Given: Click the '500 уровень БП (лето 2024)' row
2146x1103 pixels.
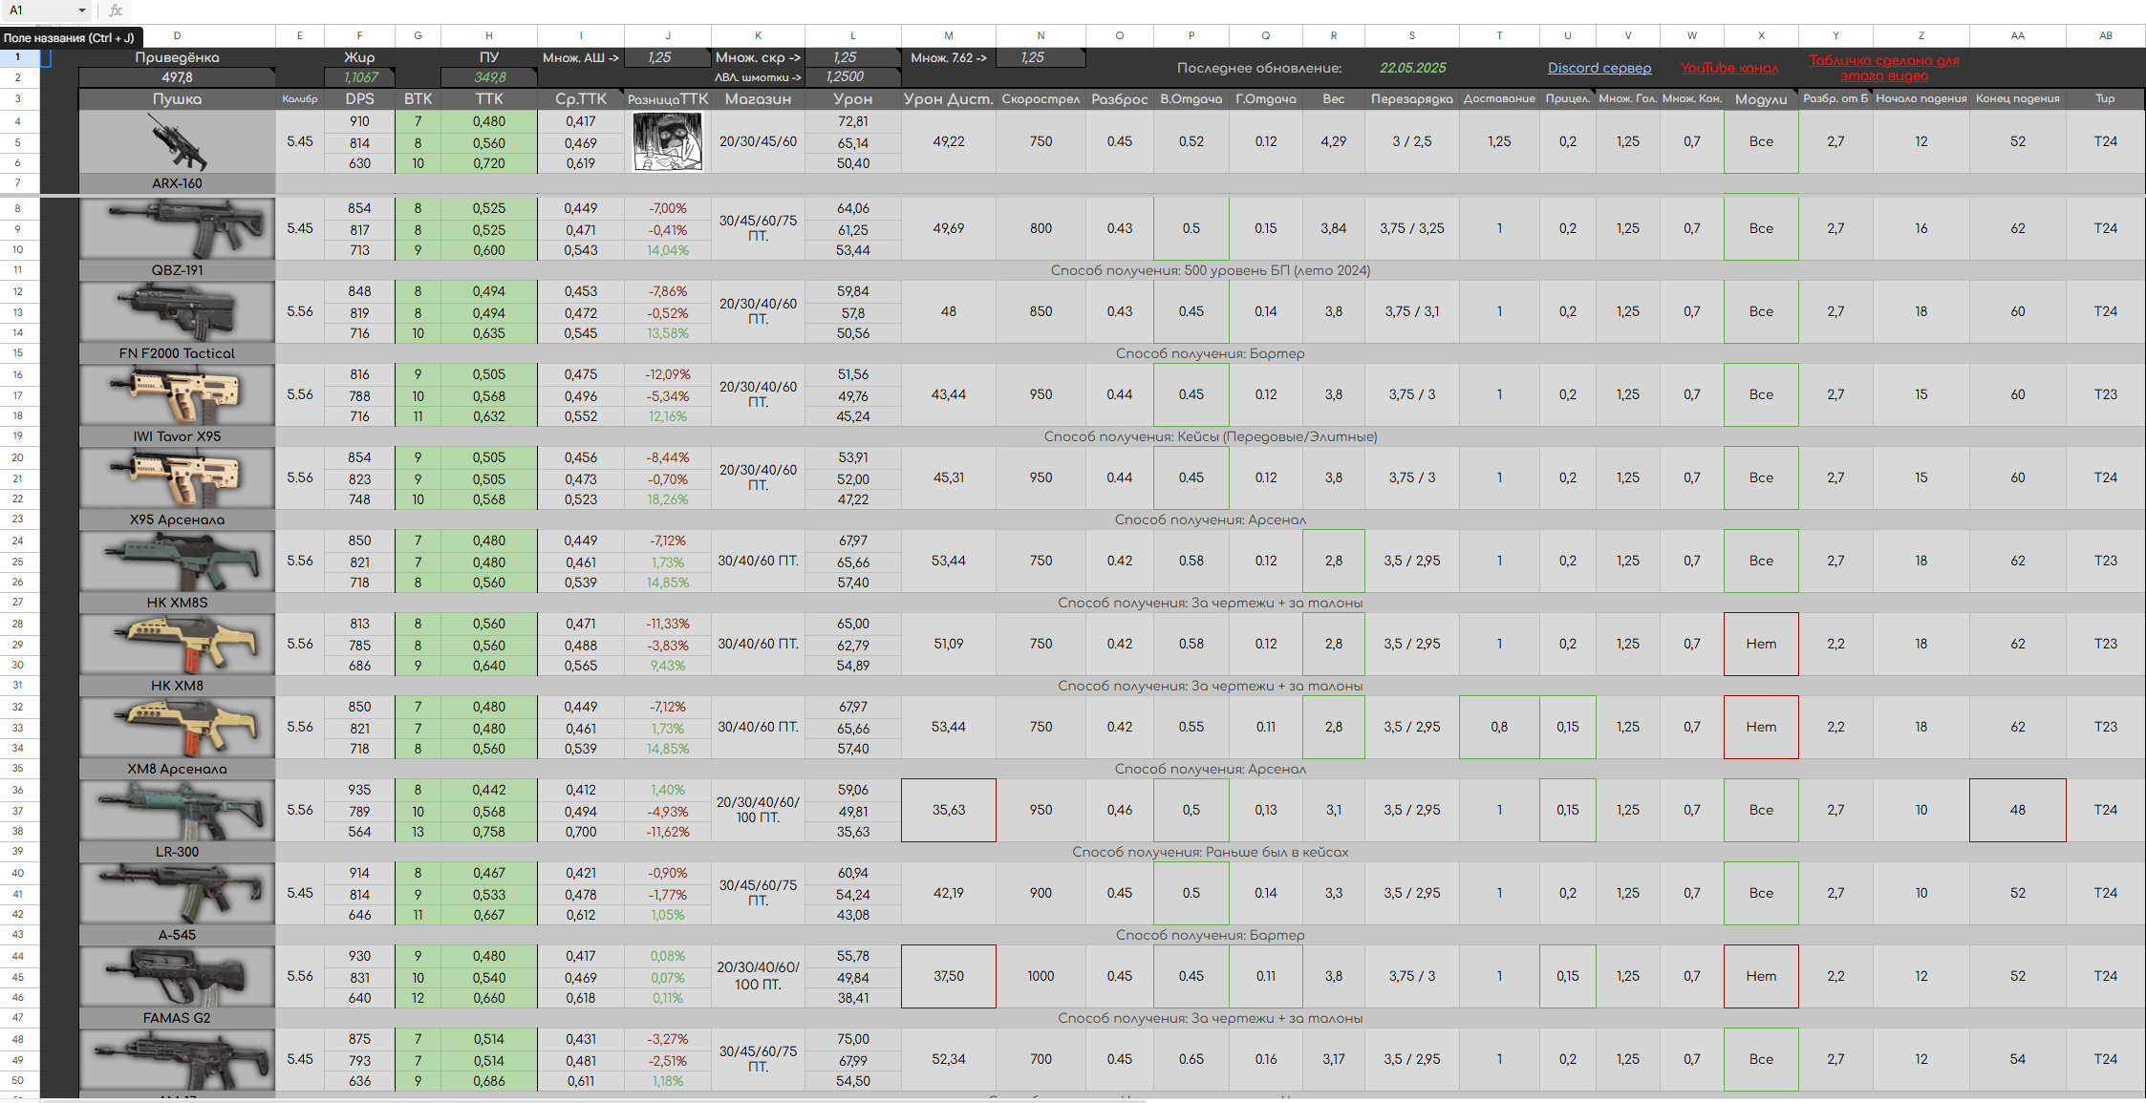Looking at the screenshot, I should point(1211,270).
